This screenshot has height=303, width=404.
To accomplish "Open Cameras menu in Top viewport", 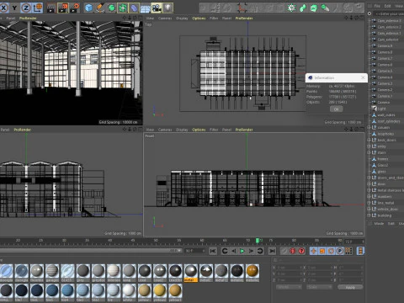I will coord(165,18).
